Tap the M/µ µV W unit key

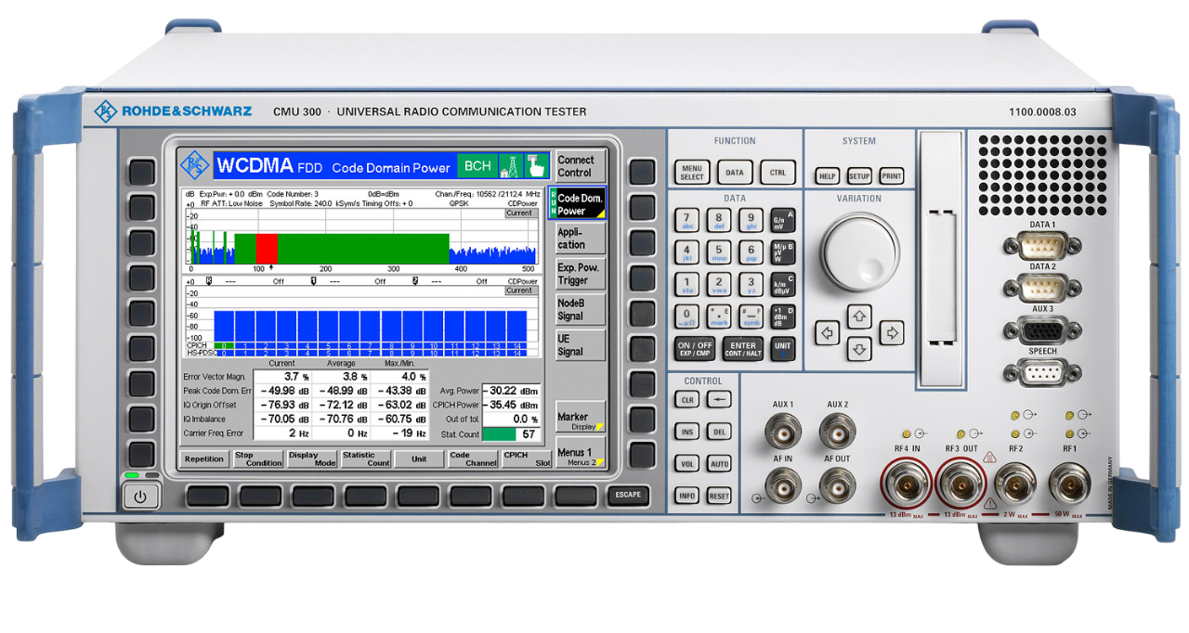point(783,252)
